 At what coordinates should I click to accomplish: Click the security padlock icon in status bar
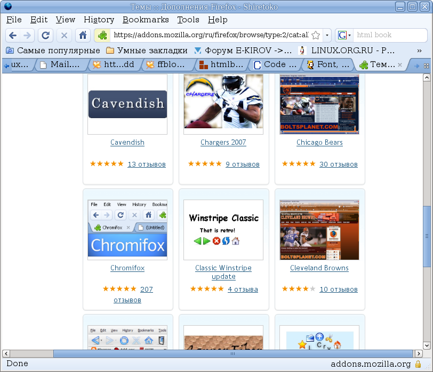[418, 365]
